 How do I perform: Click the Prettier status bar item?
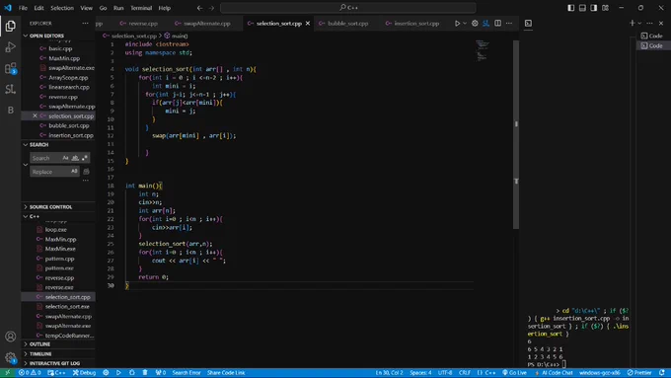point(639,373)
